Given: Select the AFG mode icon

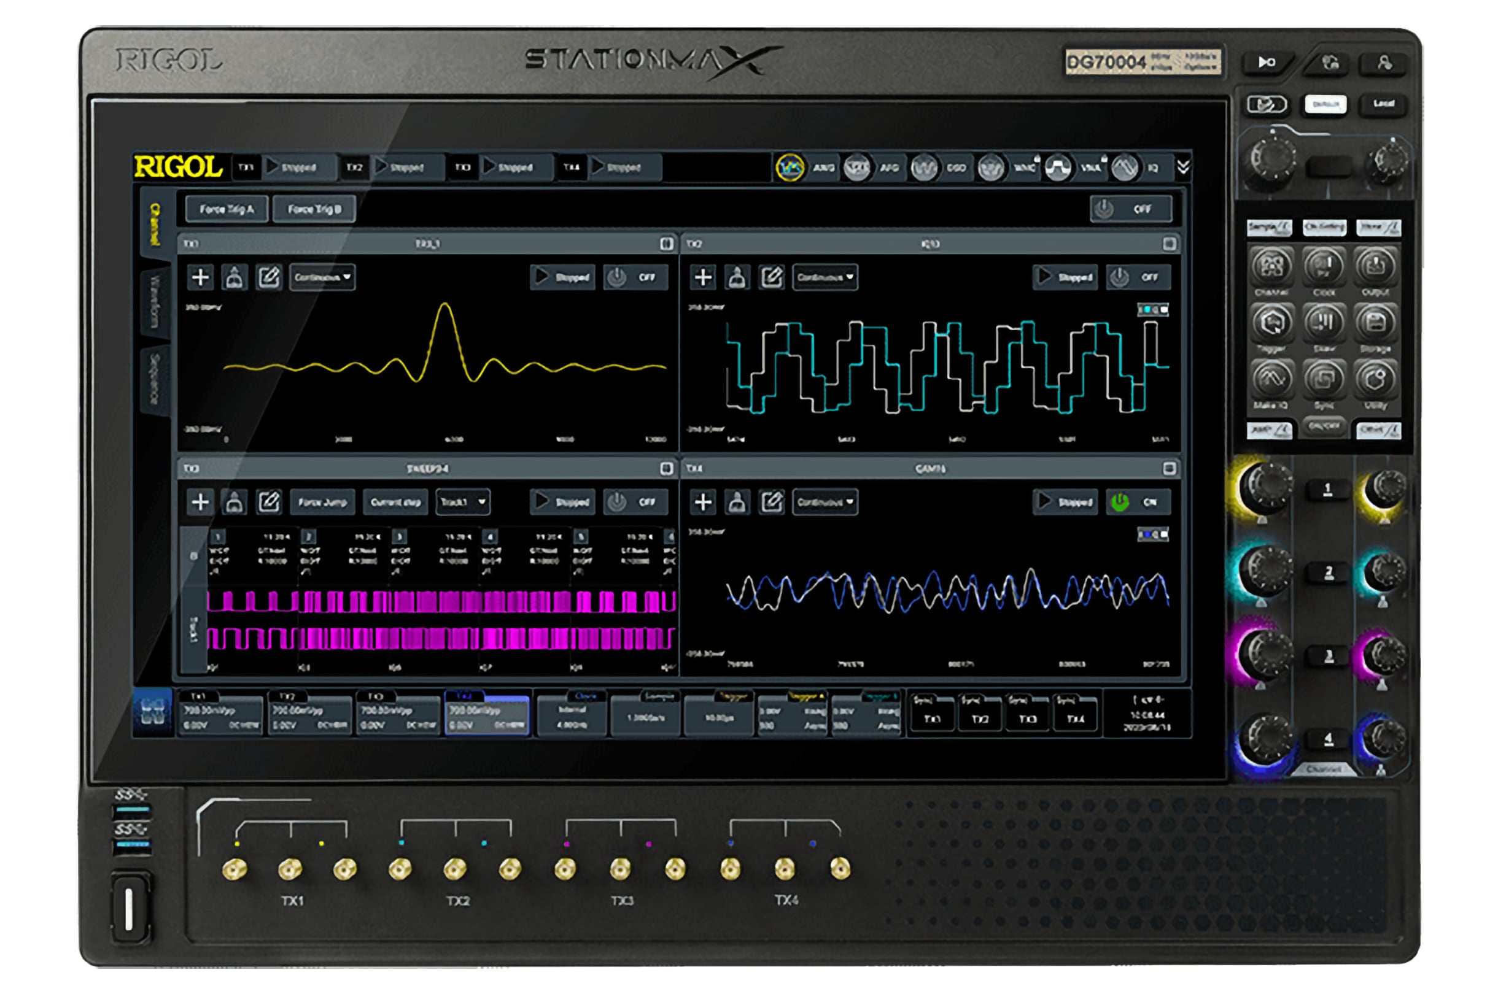Looking at the screenshot, I should 857,168.
